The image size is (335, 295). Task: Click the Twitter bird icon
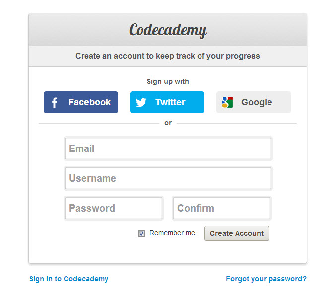point(141,103)
